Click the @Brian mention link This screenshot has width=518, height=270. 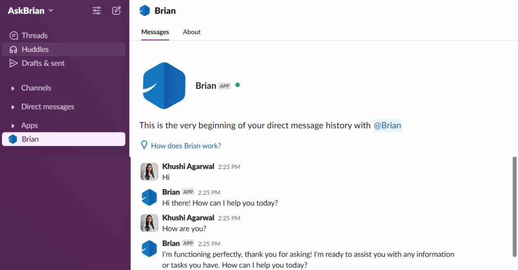tap(387, 125)
